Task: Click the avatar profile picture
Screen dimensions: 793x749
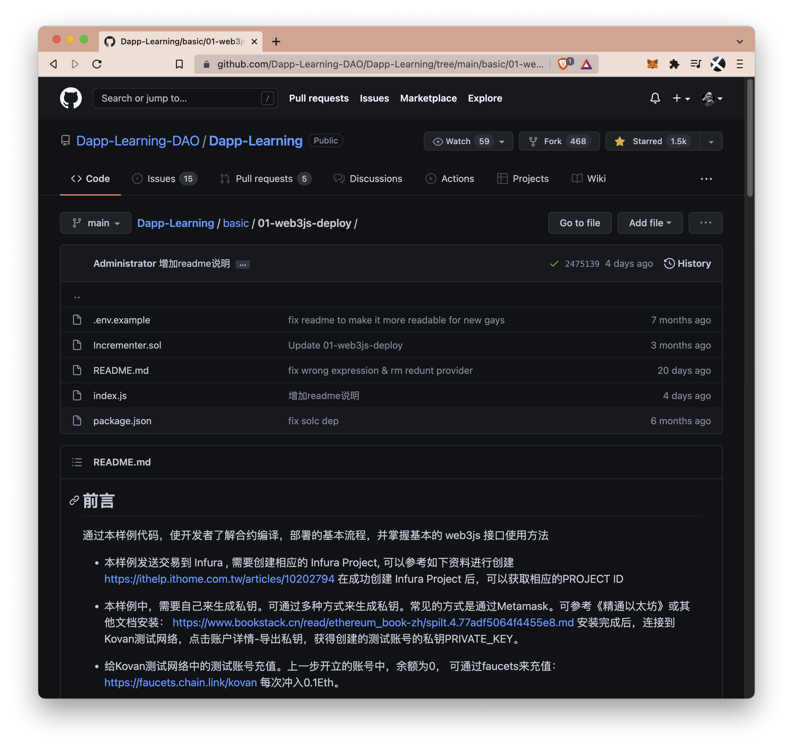Action: tap(708, 98)
